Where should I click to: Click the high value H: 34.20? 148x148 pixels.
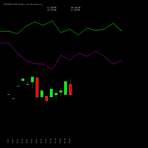pyautogui.click(x=76, y=8)
